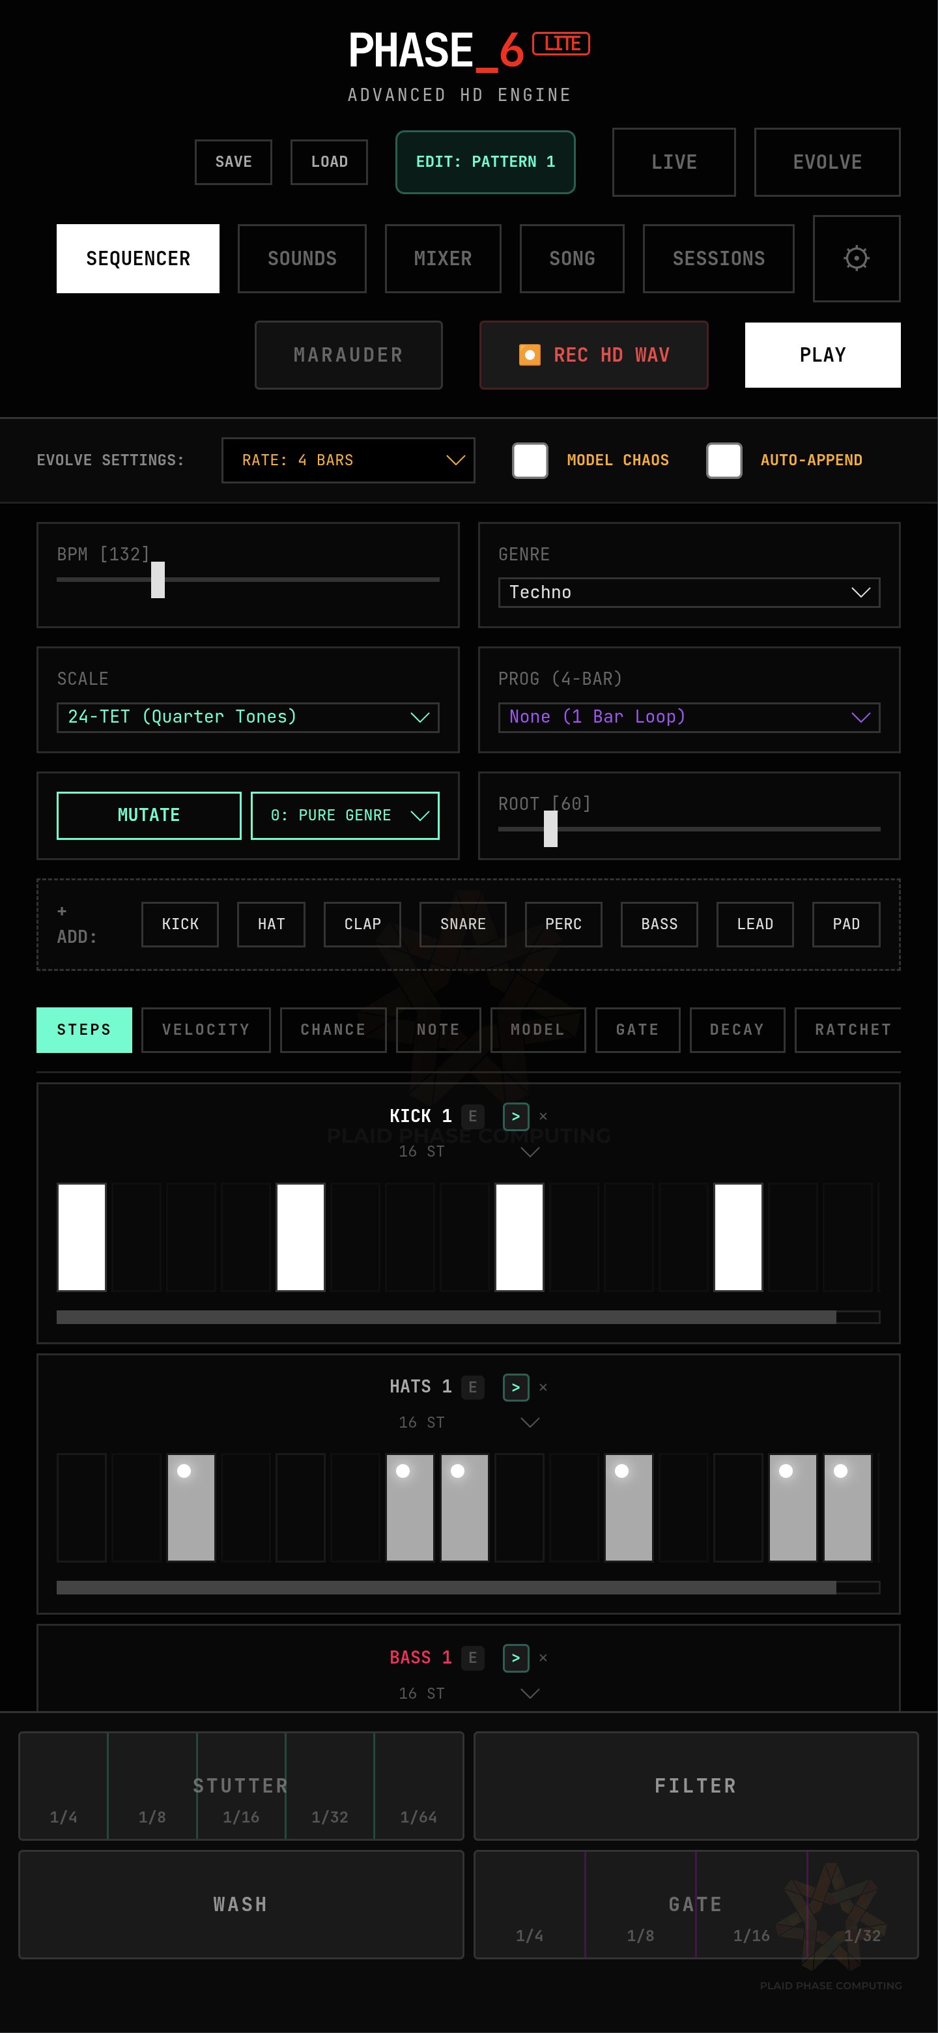
Task: Enable the MODEL CHAOS checkbox
Action: [530, 460]
